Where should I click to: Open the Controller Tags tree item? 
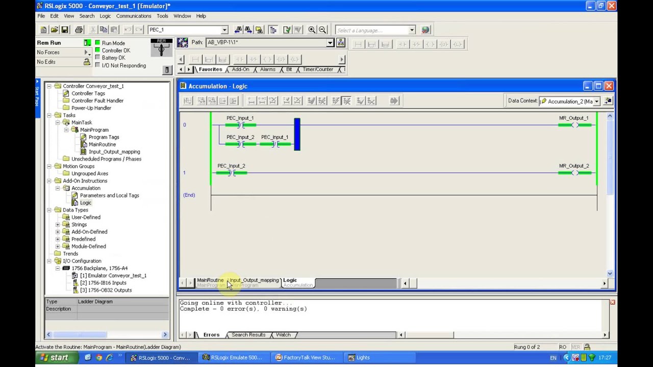(x=88, y=93)
